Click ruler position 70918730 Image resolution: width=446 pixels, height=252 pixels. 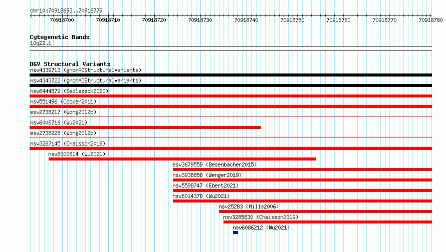(200, 20)
